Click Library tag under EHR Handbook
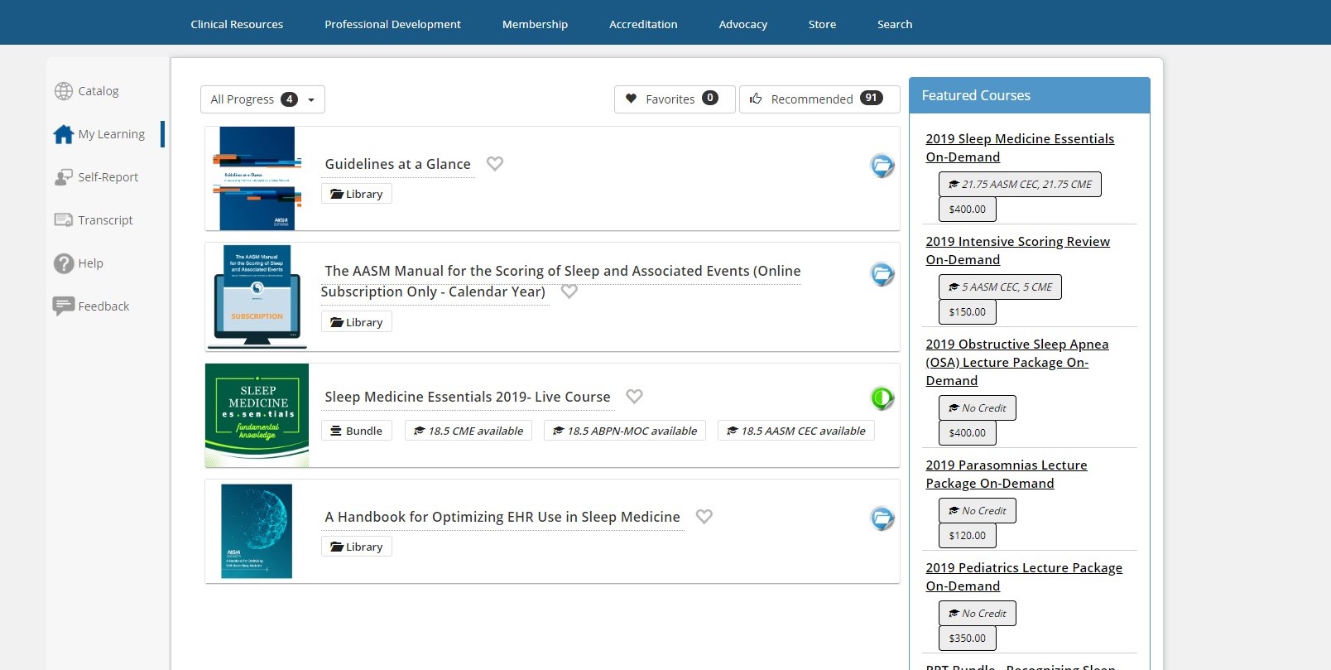The width and height of the screenshot is (1331, 670). (x=357, y=547)
